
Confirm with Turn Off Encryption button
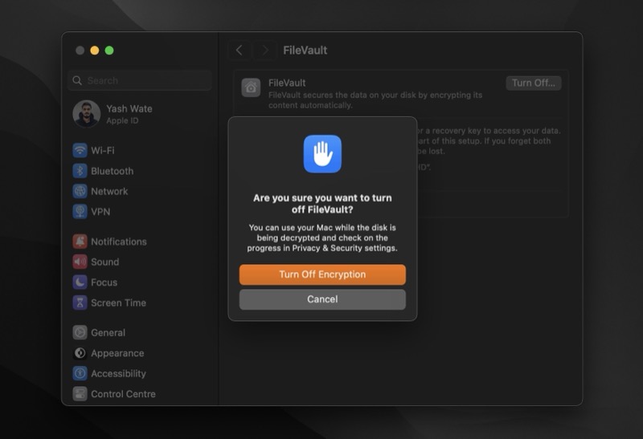pos(322,274)
